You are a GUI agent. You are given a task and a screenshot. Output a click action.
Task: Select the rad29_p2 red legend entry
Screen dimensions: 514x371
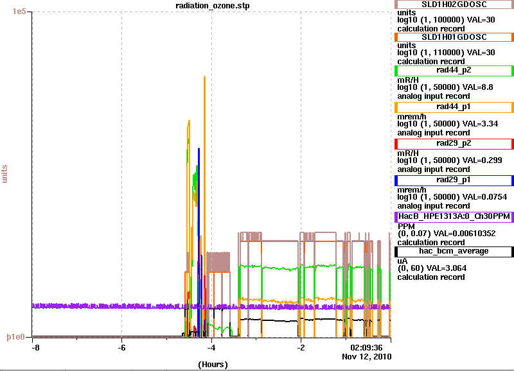pos(454,144)
